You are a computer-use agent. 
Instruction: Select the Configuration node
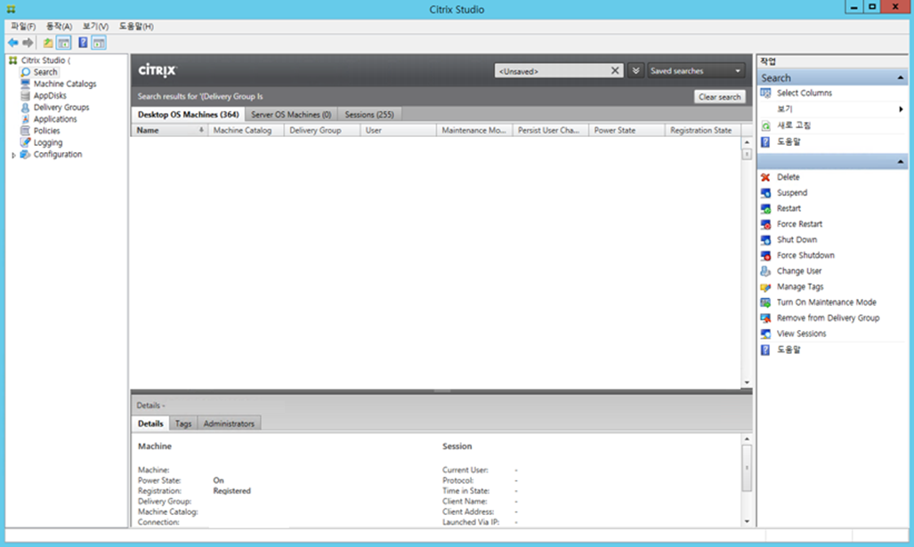[58, 155]
